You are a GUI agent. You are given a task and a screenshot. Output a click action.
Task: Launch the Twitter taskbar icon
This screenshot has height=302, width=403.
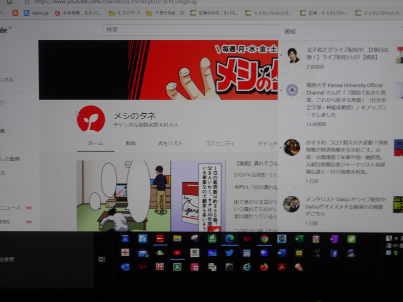(229, 253)
